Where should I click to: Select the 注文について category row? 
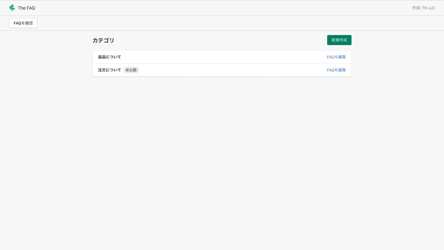point(222,70)
